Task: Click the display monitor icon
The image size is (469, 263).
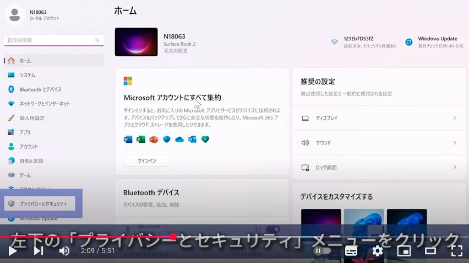Action: pos(305,119)
